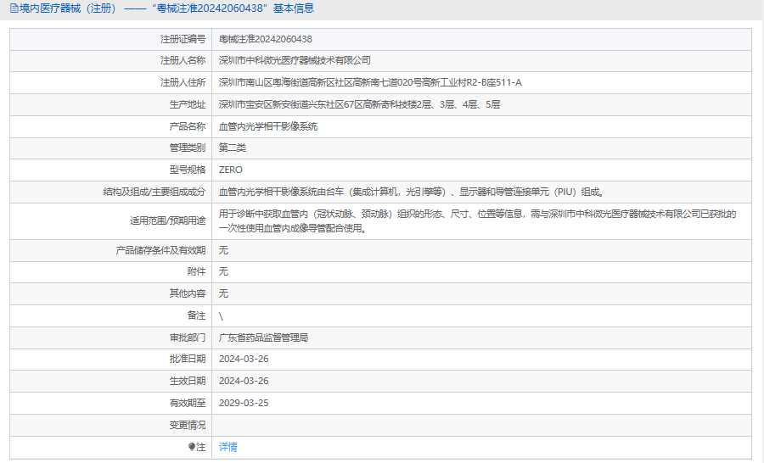The image size is (764, 463).
Task: Click the 生效日期 label cell
Action: click(111, 381)
